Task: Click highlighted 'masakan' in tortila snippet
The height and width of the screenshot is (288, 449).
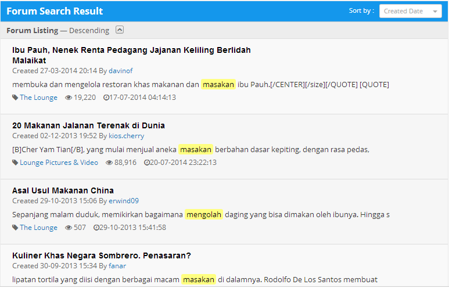Action: pyautogui.click(x=199, y=279)
